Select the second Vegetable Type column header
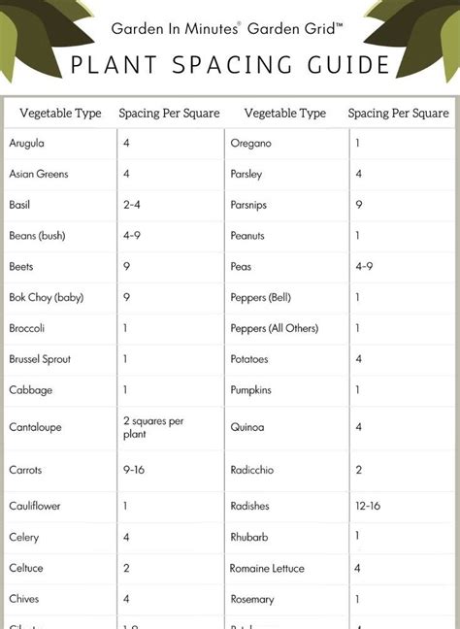The width and height of the screenshot is (460, 629). point(285,114)
